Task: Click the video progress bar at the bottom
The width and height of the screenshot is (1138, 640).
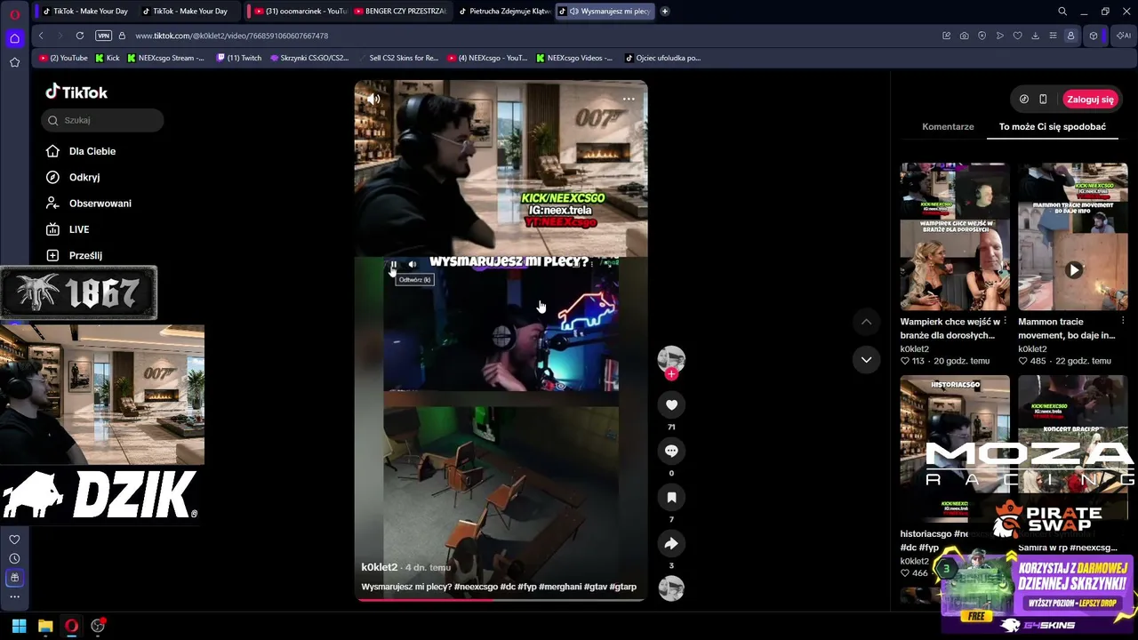Action: pos(501,600)
